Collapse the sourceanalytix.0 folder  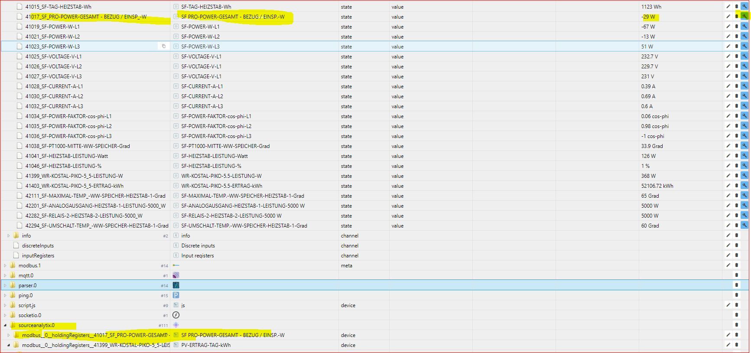[x=5, y=325]
